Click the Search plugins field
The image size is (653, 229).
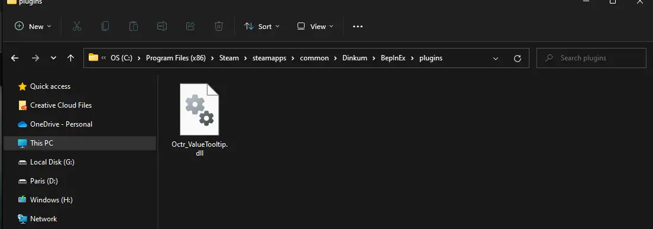[591, 58]
